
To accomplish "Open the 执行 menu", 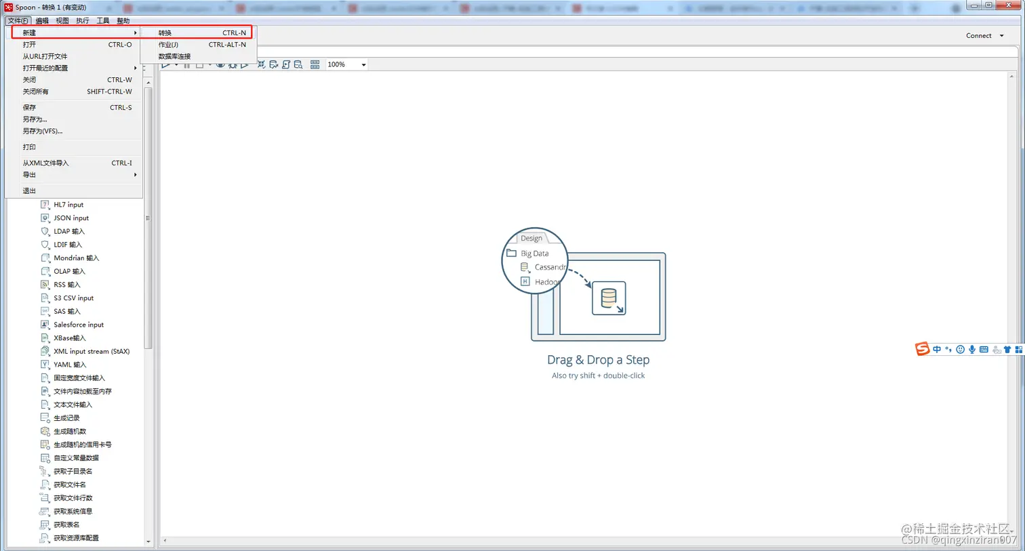I will pyautogui.click(x=83, y=20).
